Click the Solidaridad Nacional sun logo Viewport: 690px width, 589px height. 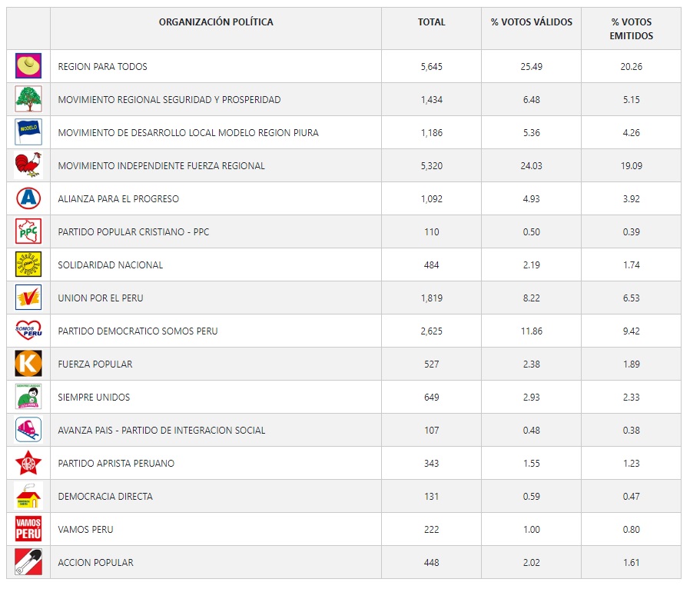(28, 265)
